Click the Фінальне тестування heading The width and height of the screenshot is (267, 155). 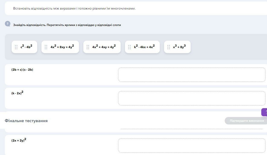pos(26,121)
